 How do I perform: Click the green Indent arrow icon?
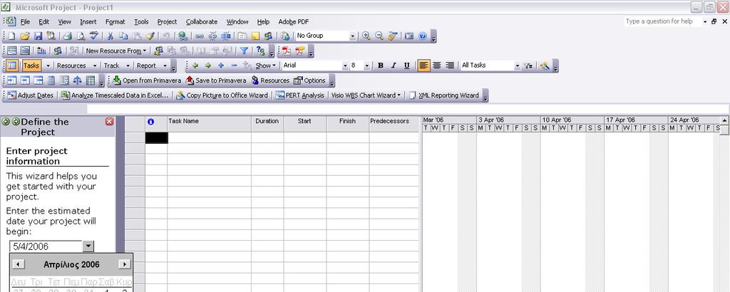point(208,66)
